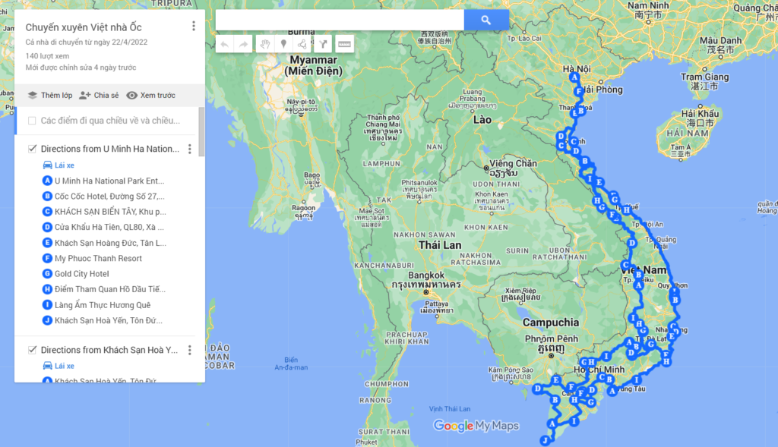Click 'Chia sẻ' to share the map

point(99,95)
